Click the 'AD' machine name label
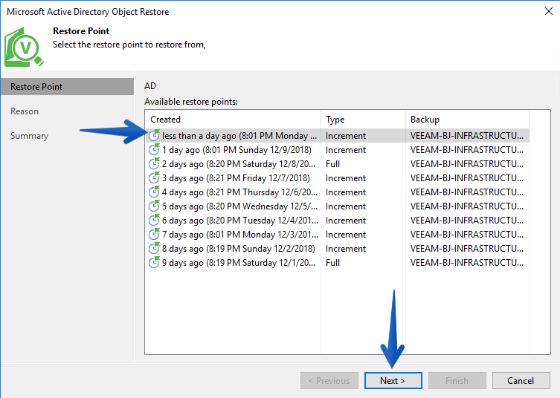The height and width of the screenshot is (398, 560). 150,86
